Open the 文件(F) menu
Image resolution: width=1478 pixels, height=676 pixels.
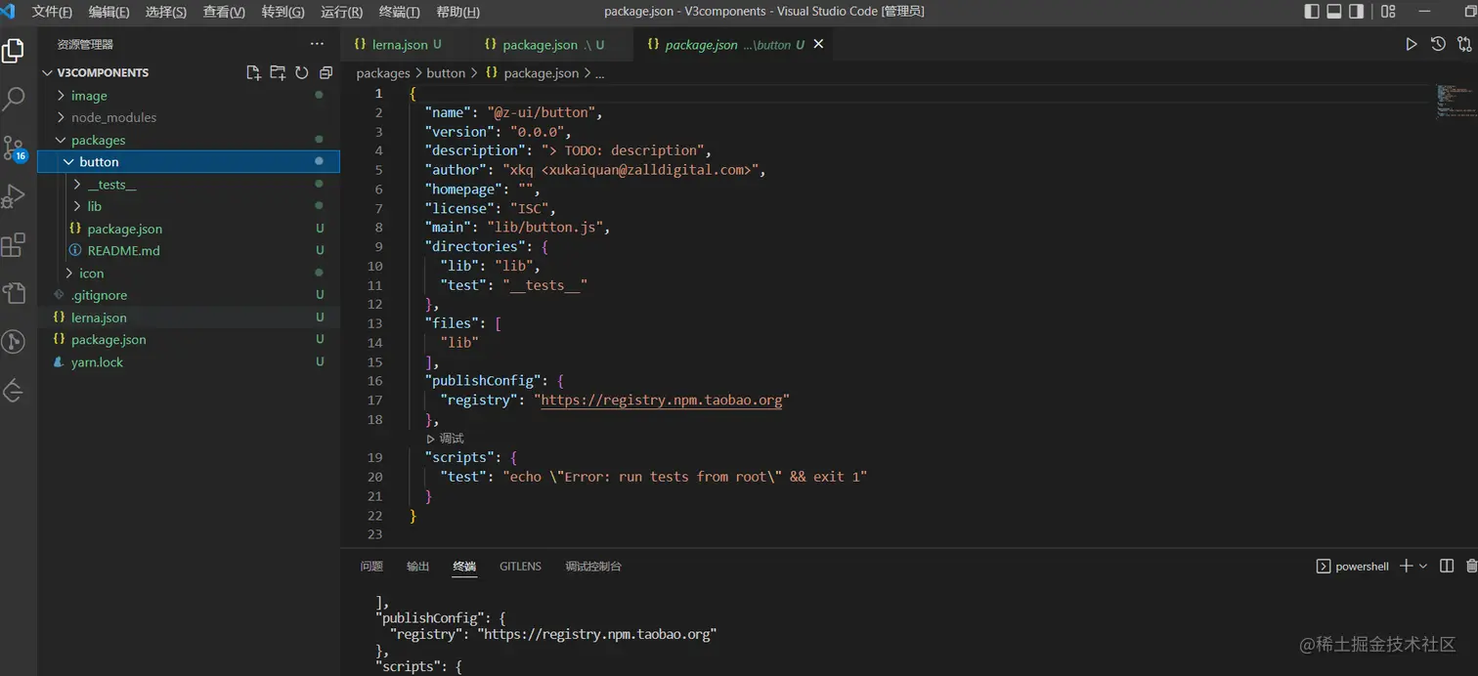(52, 12)
